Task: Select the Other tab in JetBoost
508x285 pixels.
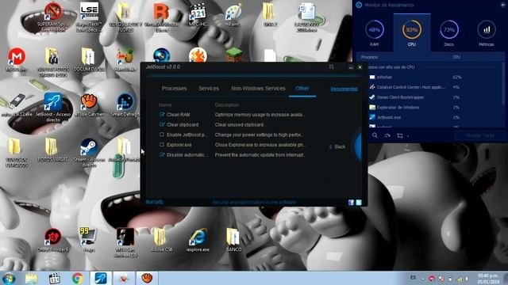Action: (302, 88)
